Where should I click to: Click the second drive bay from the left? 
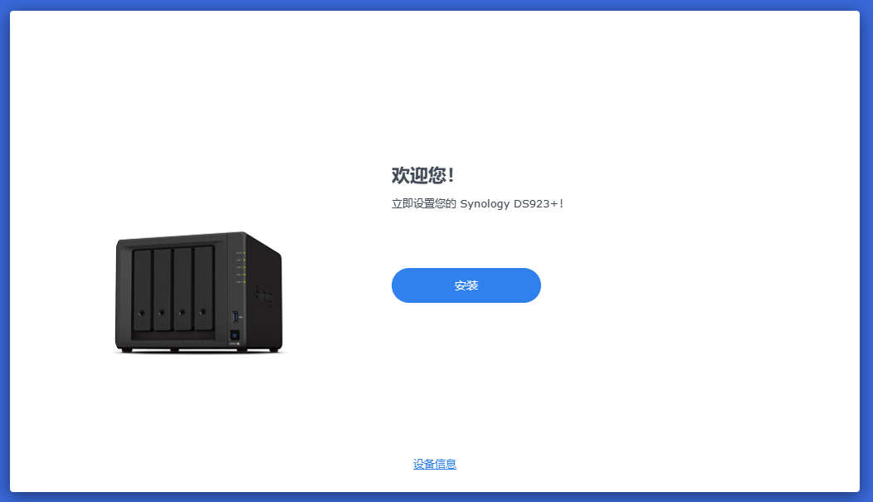coord(162,290)
